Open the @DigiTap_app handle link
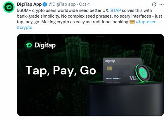This screenshot has height=119, width=168. pyautogui.click(x=62, y=4)
